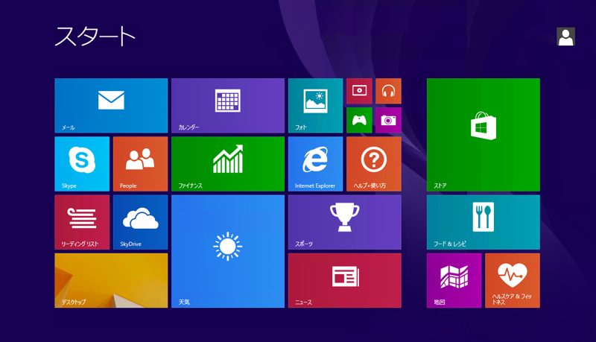Image resolution: width=596 pixels, height=342 pixels.
Task: Open the Maps (地図) tile
Action: pos(454,280)
